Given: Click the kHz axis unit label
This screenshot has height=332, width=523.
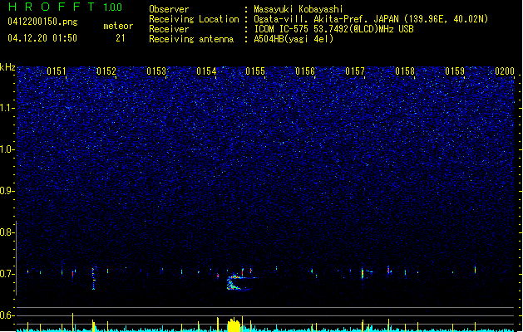Looking at the screenshot, I should pos(7,67).
